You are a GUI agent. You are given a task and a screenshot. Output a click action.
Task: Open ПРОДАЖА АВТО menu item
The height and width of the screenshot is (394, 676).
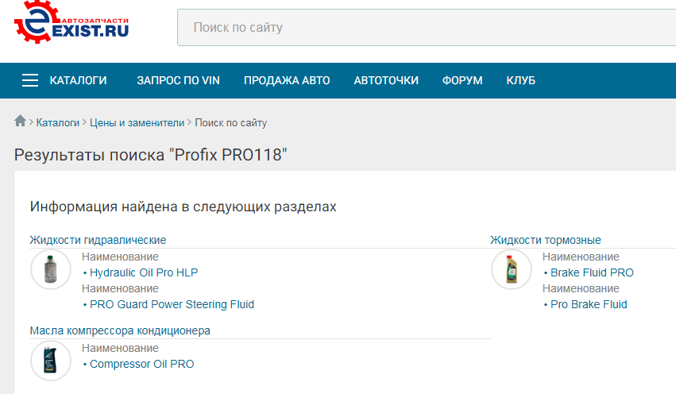click(x=287, y=80)
